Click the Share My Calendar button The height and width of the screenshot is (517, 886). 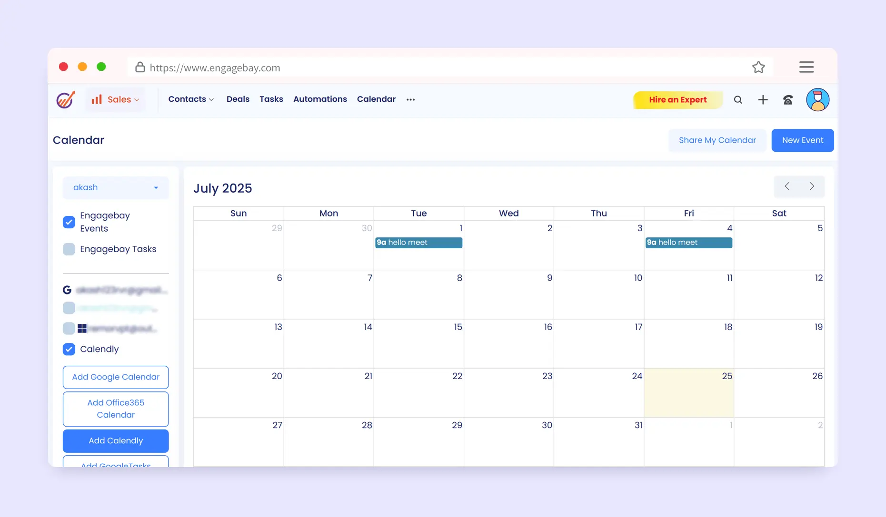click(717, 140)
